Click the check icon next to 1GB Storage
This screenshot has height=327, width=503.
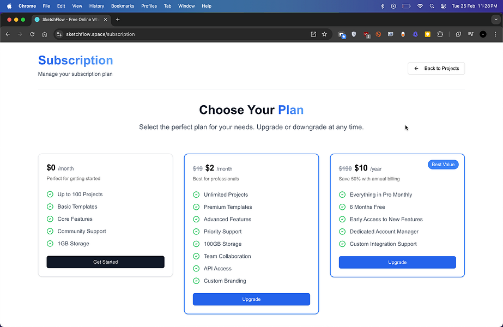[50, 244]
